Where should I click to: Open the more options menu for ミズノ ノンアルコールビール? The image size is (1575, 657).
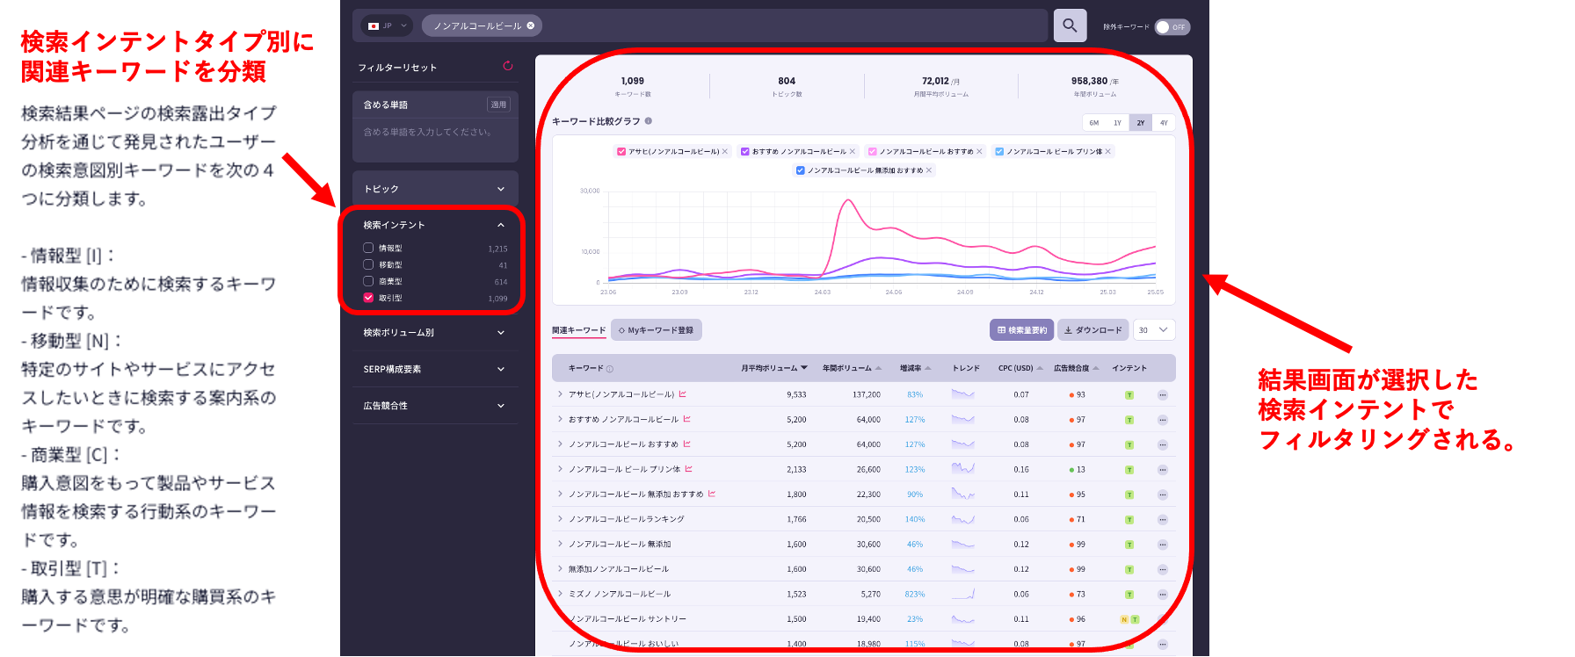[1162, 595]
